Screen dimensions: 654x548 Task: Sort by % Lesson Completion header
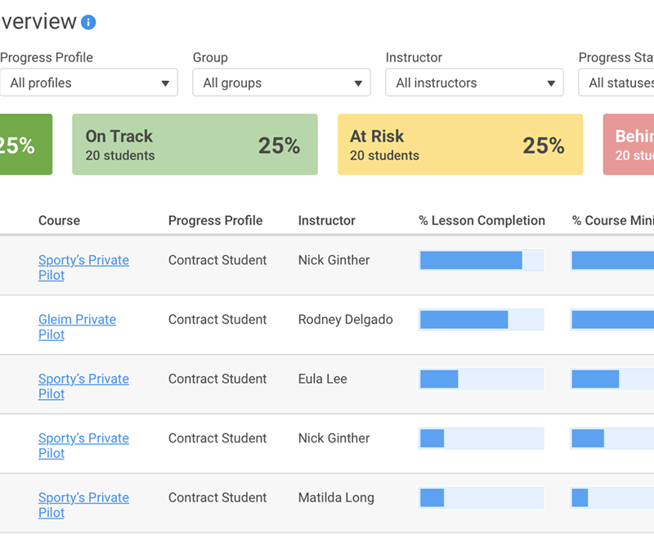point(482,221)
